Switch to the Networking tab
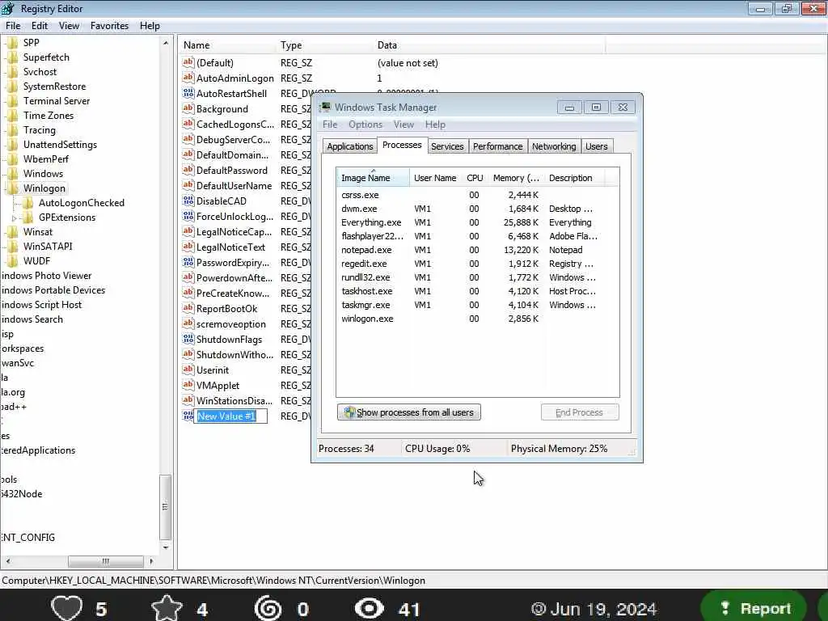The image size is (828, 621). (x=554, y=146)
